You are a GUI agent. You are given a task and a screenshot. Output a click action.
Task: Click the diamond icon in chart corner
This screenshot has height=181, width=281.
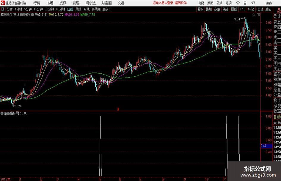[x=254, y=15]
